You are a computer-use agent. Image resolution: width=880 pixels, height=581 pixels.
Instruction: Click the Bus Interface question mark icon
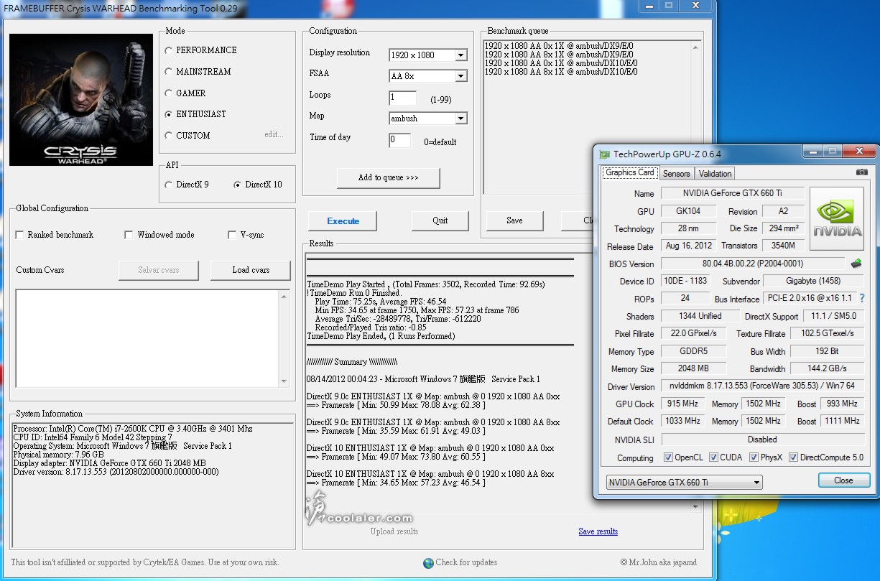click(862, 298)
